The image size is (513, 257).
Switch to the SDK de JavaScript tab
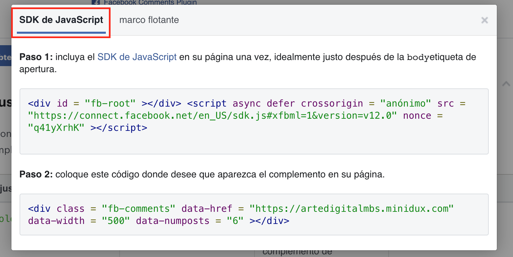[61, 20]
